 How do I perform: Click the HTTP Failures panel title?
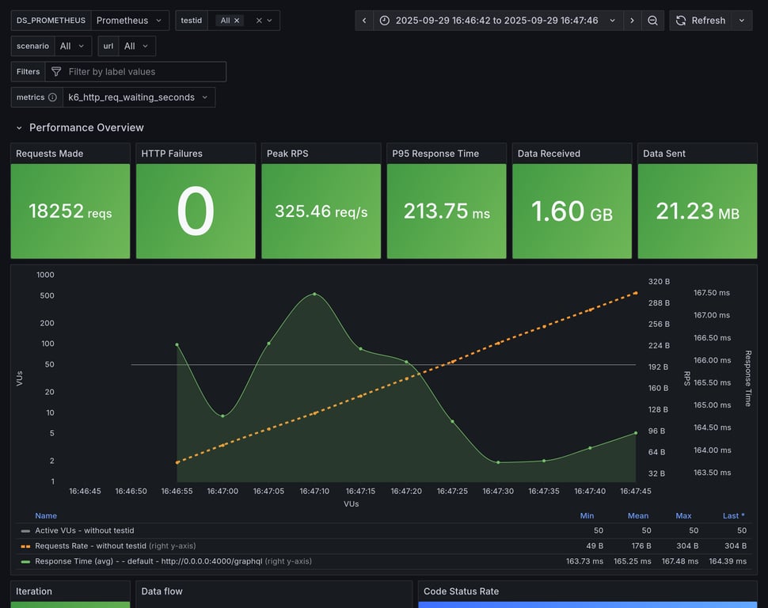(172, 154)
